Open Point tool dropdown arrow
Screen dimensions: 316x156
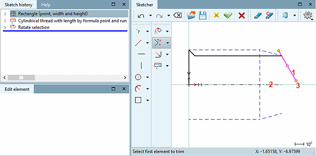click(x=147, y=32)
